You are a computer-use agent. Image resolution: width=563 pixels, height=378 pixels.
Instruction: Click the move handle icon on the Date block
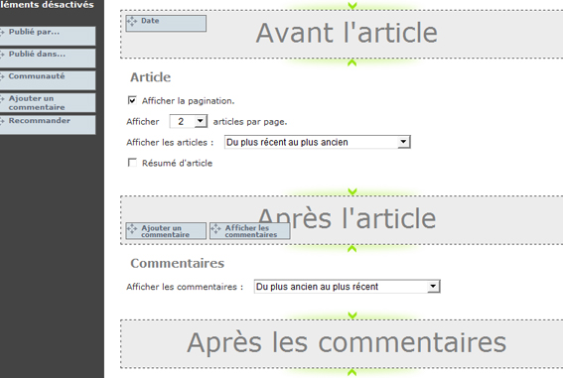pos(132,22)
